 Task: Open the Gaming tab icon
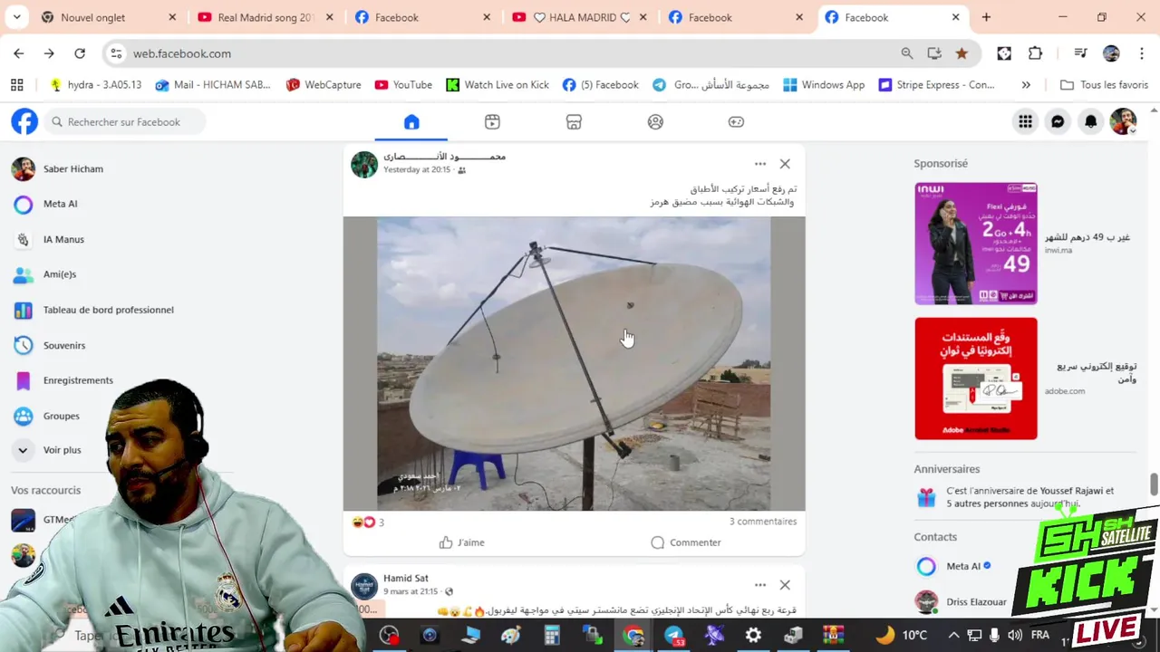pos(736,122)
